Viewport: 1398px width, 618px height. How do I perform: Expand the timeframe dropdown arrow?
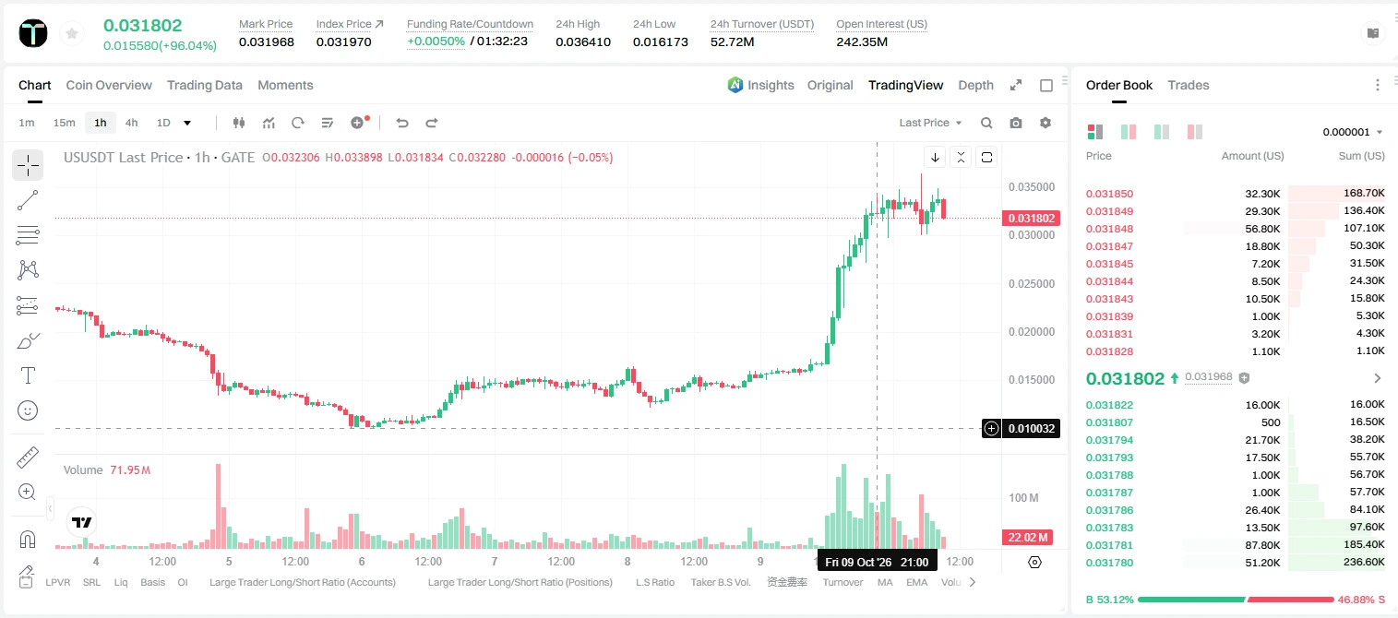point(187,123)
